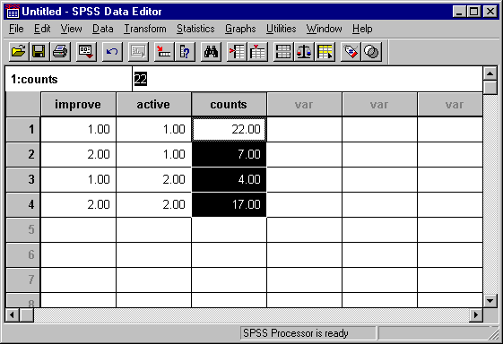Click the Print toolbar icon
The image size is (503, 344).
coord(60,52)
